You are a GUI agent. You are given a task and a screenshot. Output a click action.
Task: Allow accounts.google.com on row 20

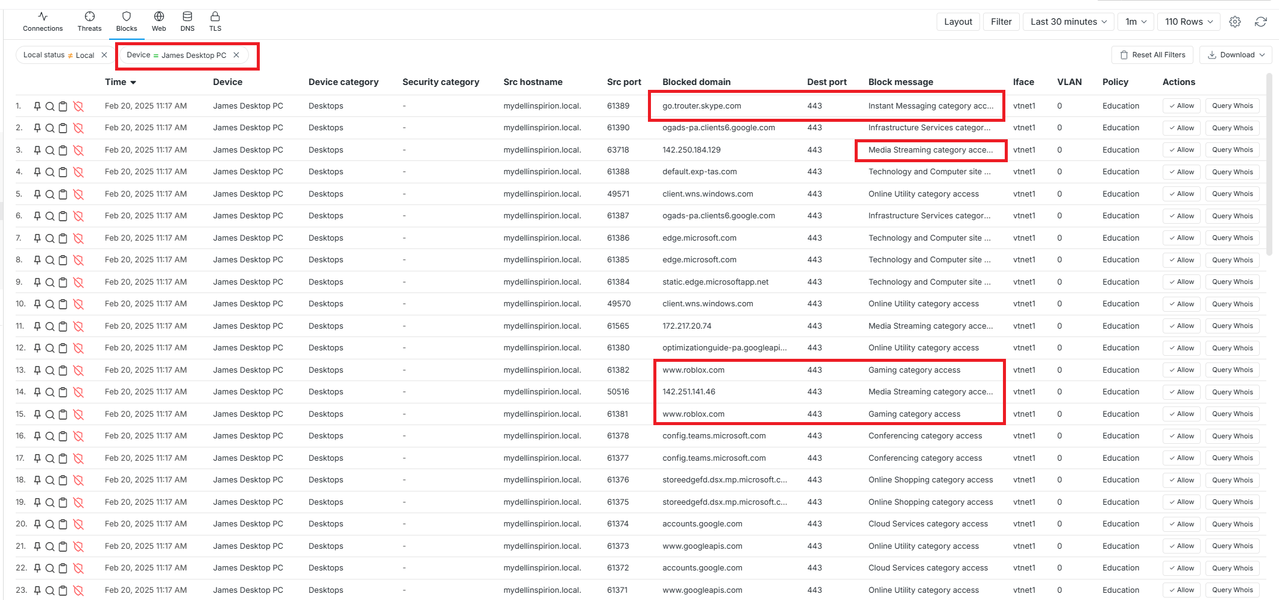1181,524
